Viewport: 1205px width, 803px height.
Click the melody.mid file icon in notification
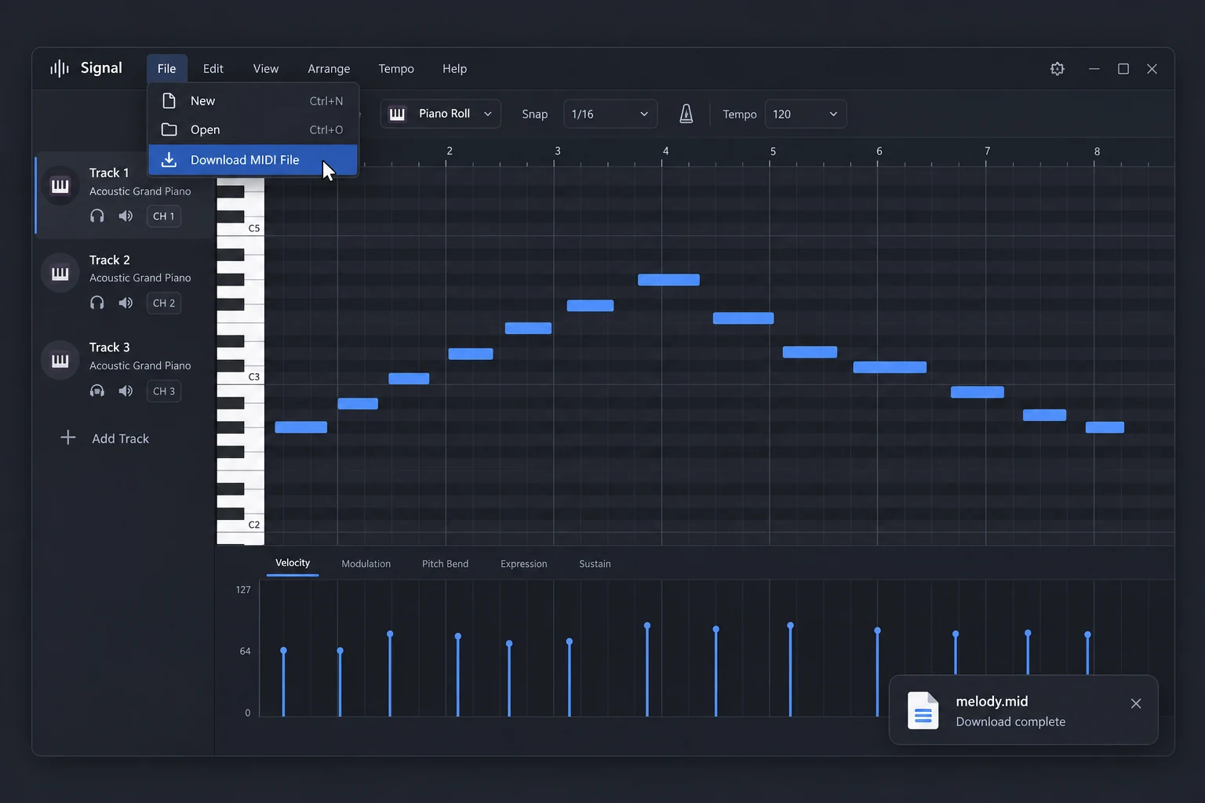coord(923,710)
